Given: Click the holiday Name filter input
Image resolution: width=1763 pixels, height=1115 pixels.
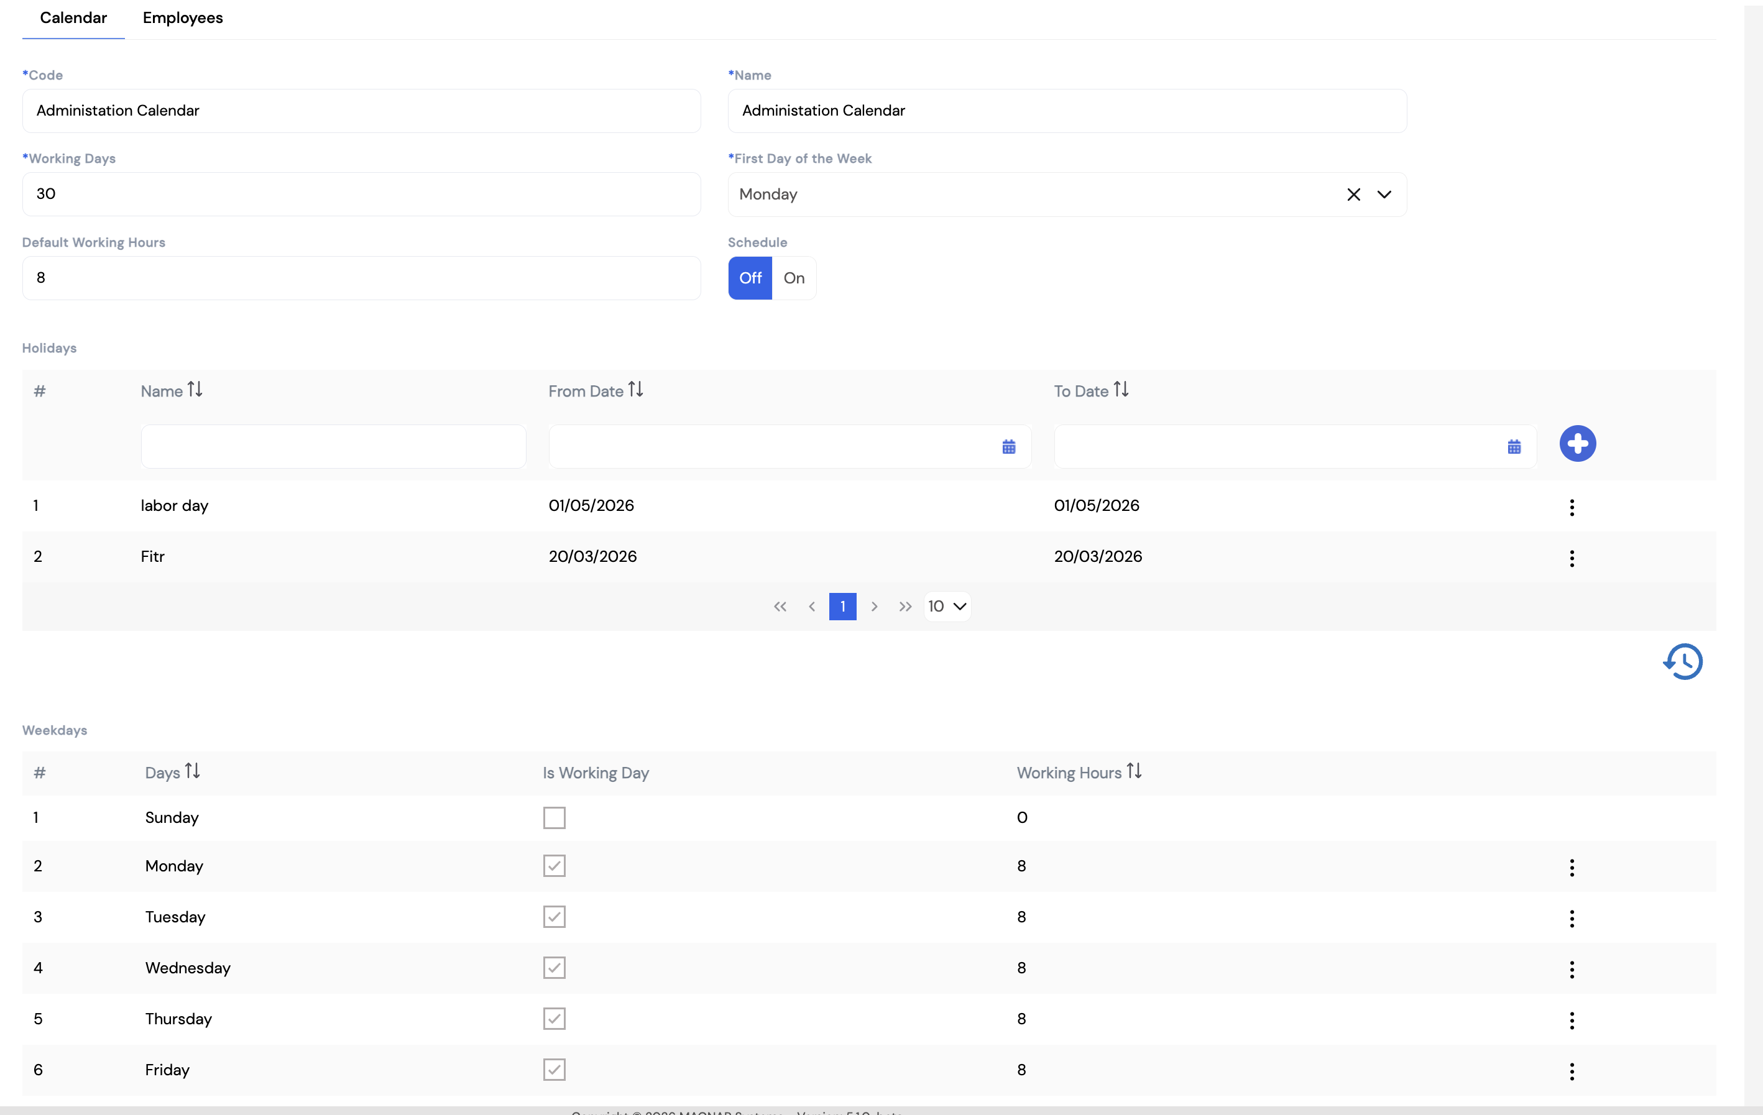Looking at the screenshot, I should (x=333, y=446).
